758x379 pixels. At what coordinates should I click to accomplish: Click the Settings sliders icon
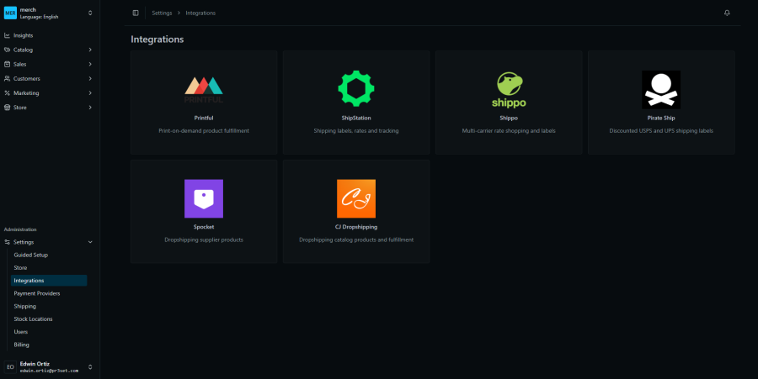click(x=7, y=242)
